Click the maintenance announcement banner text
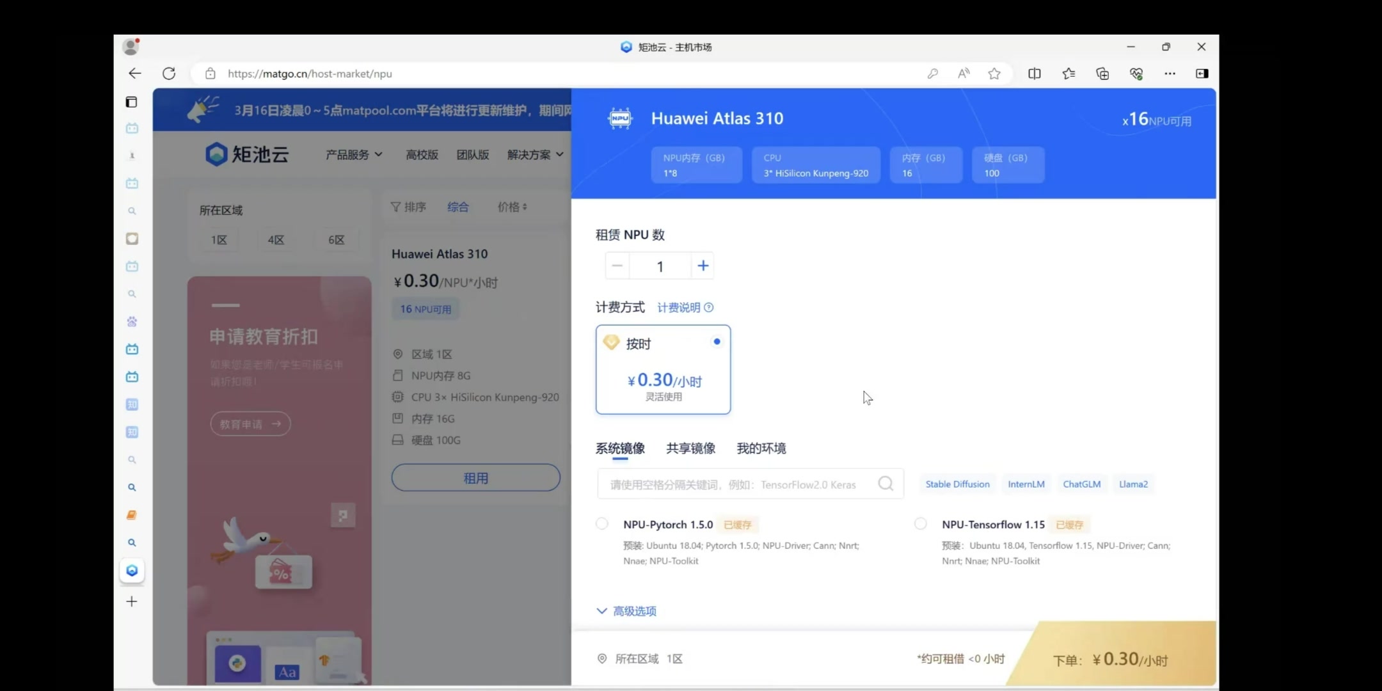The width and height of the screenshot is (1382, 691). 402,110
